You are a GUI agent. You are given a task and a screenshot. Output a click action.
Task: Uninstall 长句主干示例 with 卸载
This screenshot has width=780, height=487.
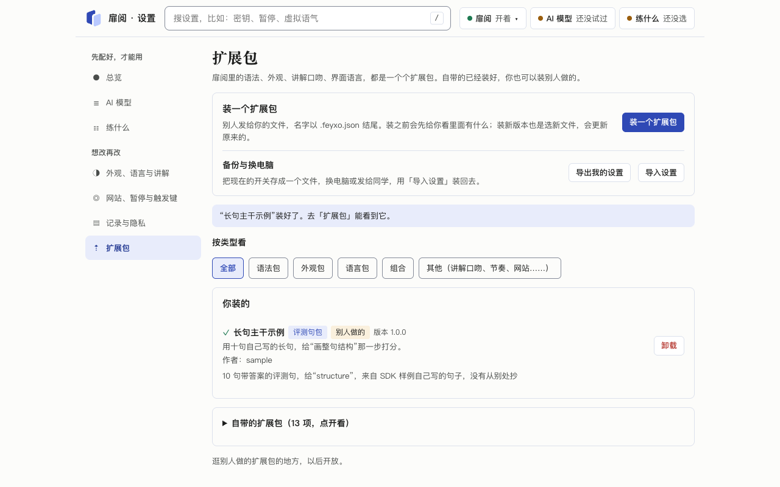[x=669, y=346]
